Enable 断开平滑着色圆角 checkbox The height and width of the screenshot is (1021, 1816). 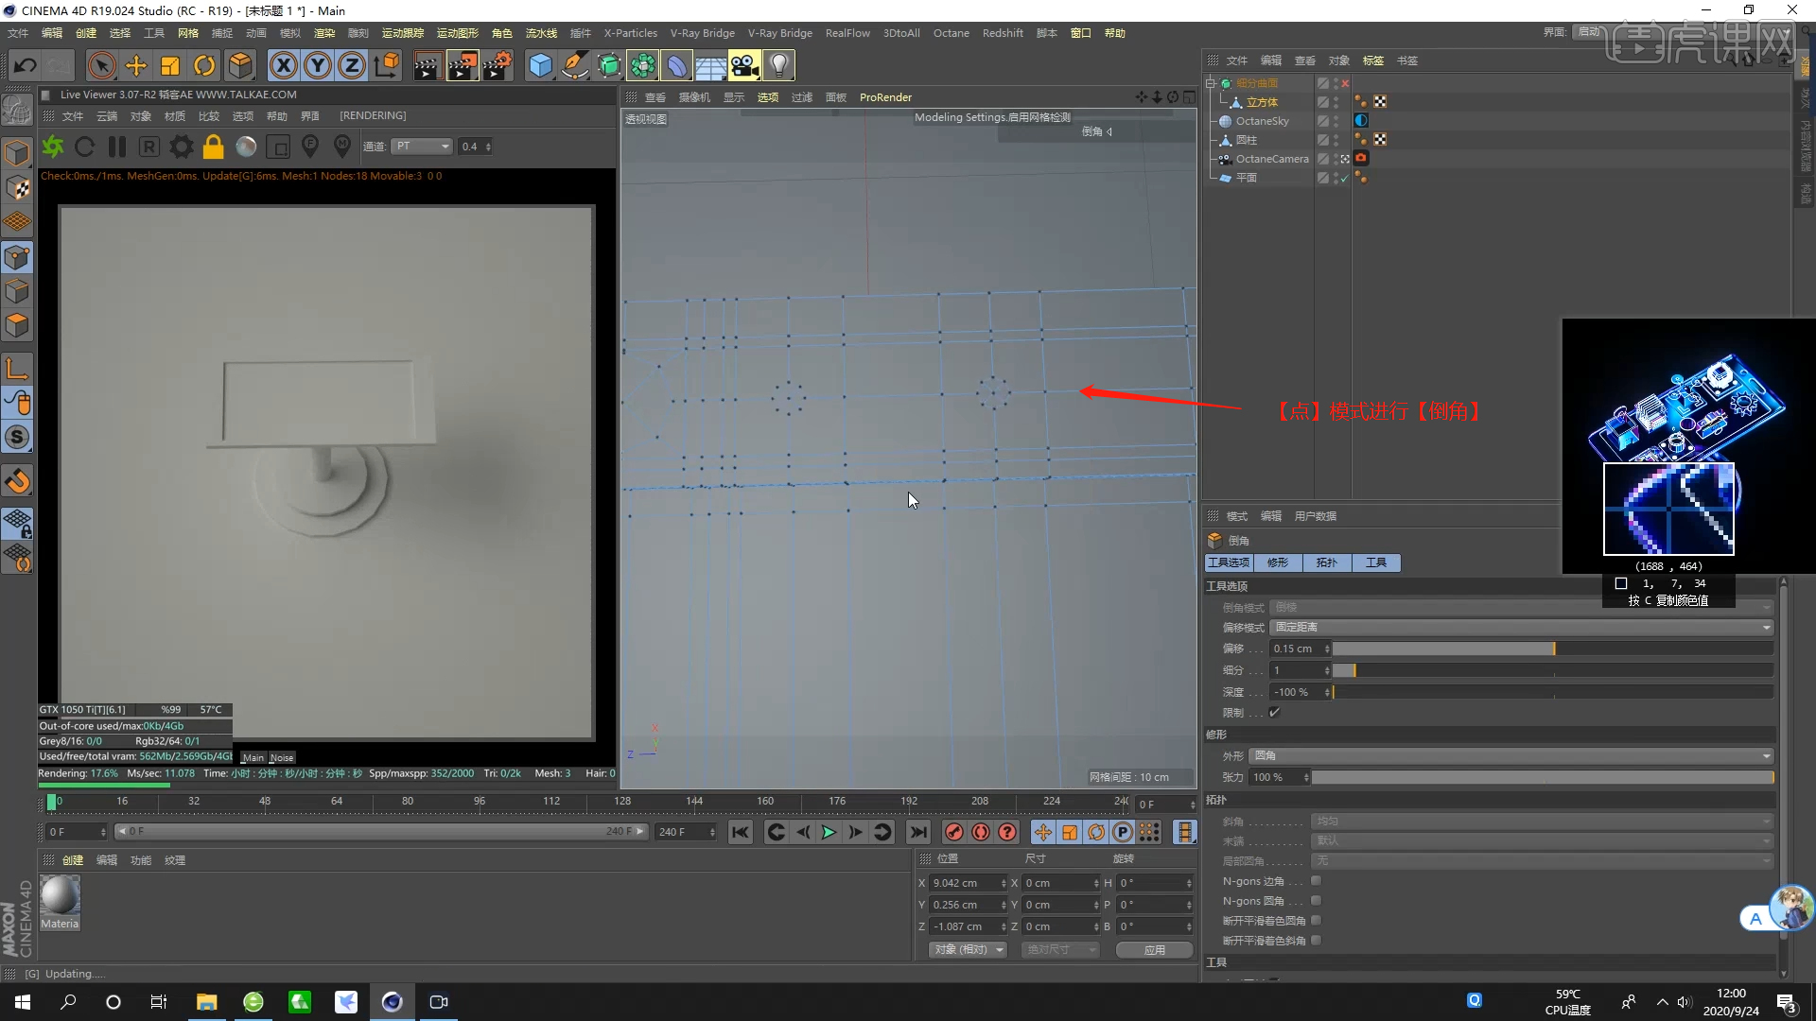(1316, 921)
